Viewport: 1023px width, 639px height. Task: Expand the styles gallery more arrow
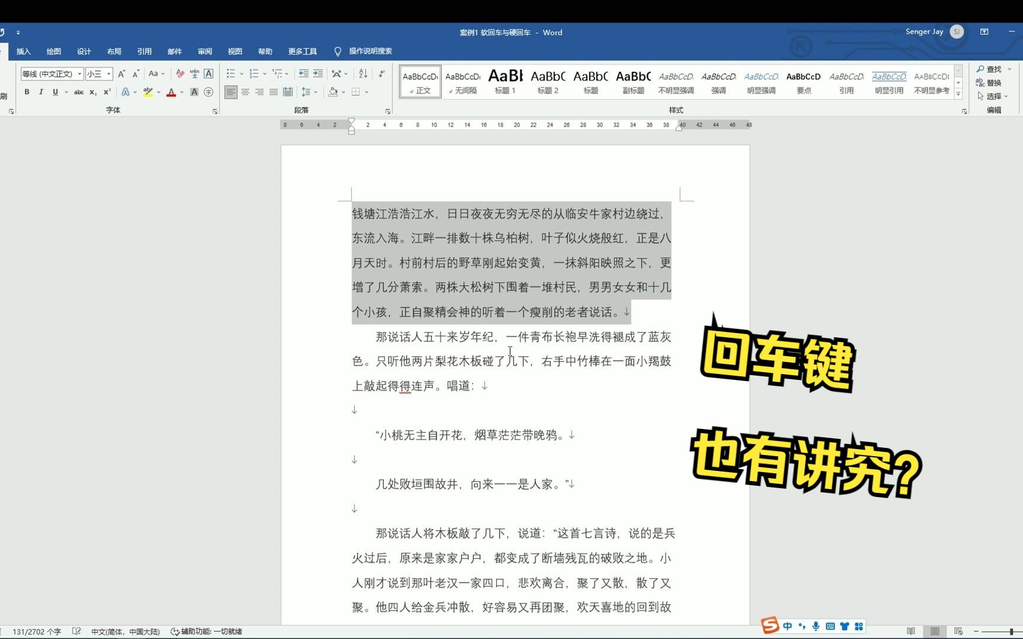(x=958, y=94)
